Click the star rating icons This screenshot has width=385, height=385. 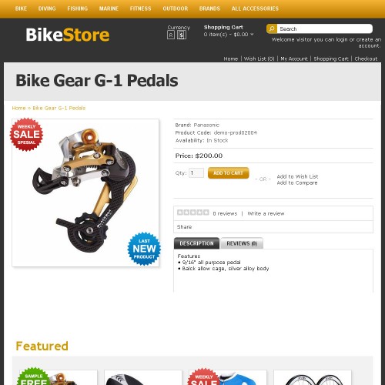[x=193, y=213]
